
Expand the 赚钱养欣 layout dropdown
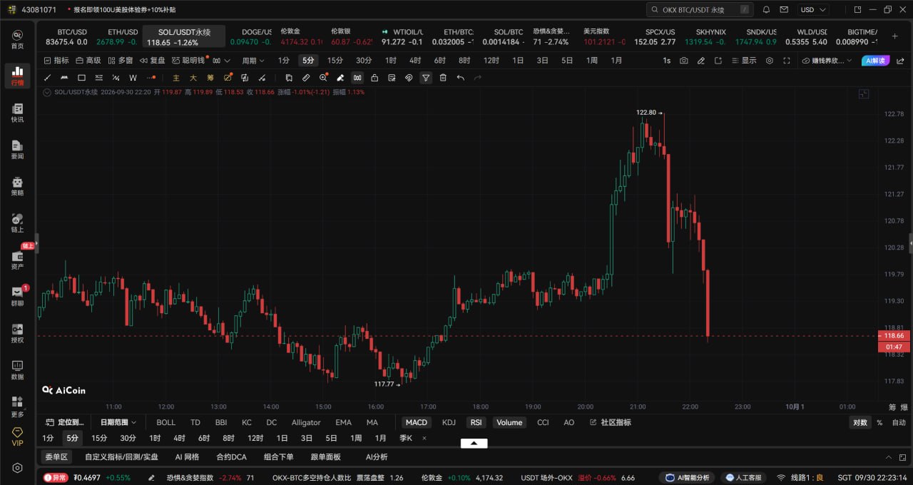[828, 61]
